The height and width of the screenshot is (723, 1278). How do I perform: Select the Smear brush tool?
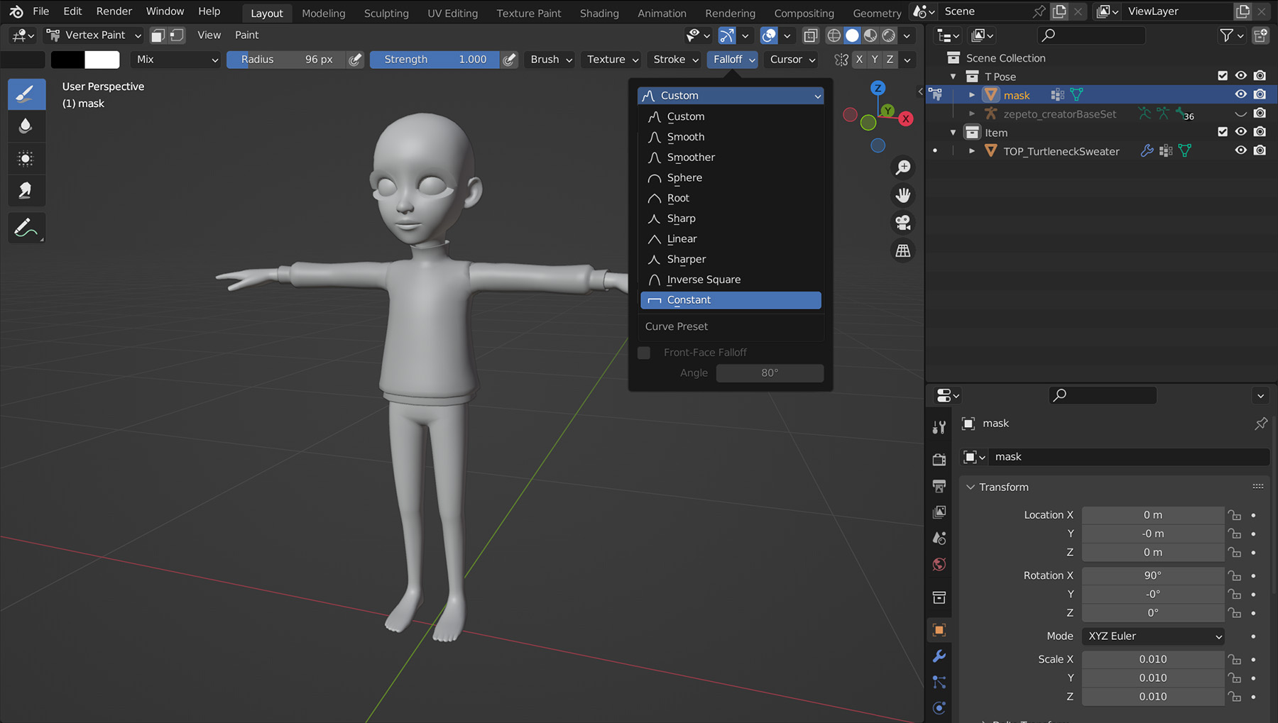coord(26,190)
